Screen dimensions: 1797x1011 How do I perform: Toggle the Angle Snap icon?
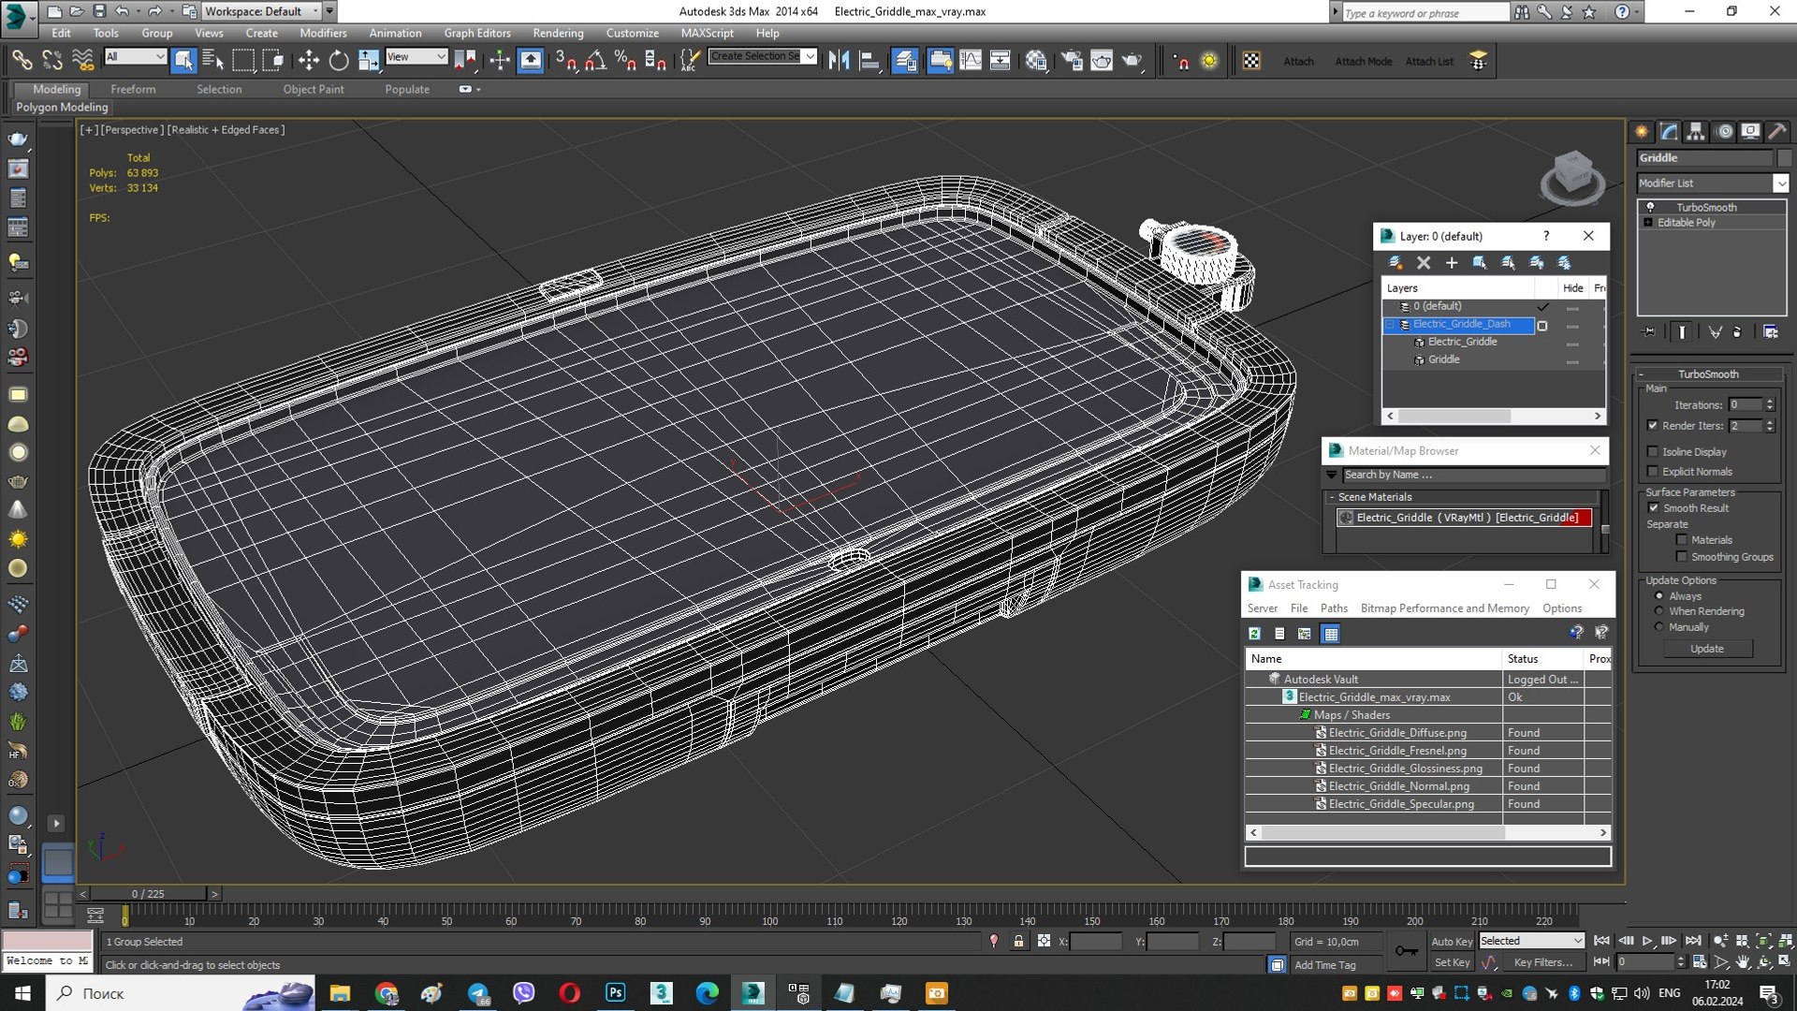click(x=595, y=61)
